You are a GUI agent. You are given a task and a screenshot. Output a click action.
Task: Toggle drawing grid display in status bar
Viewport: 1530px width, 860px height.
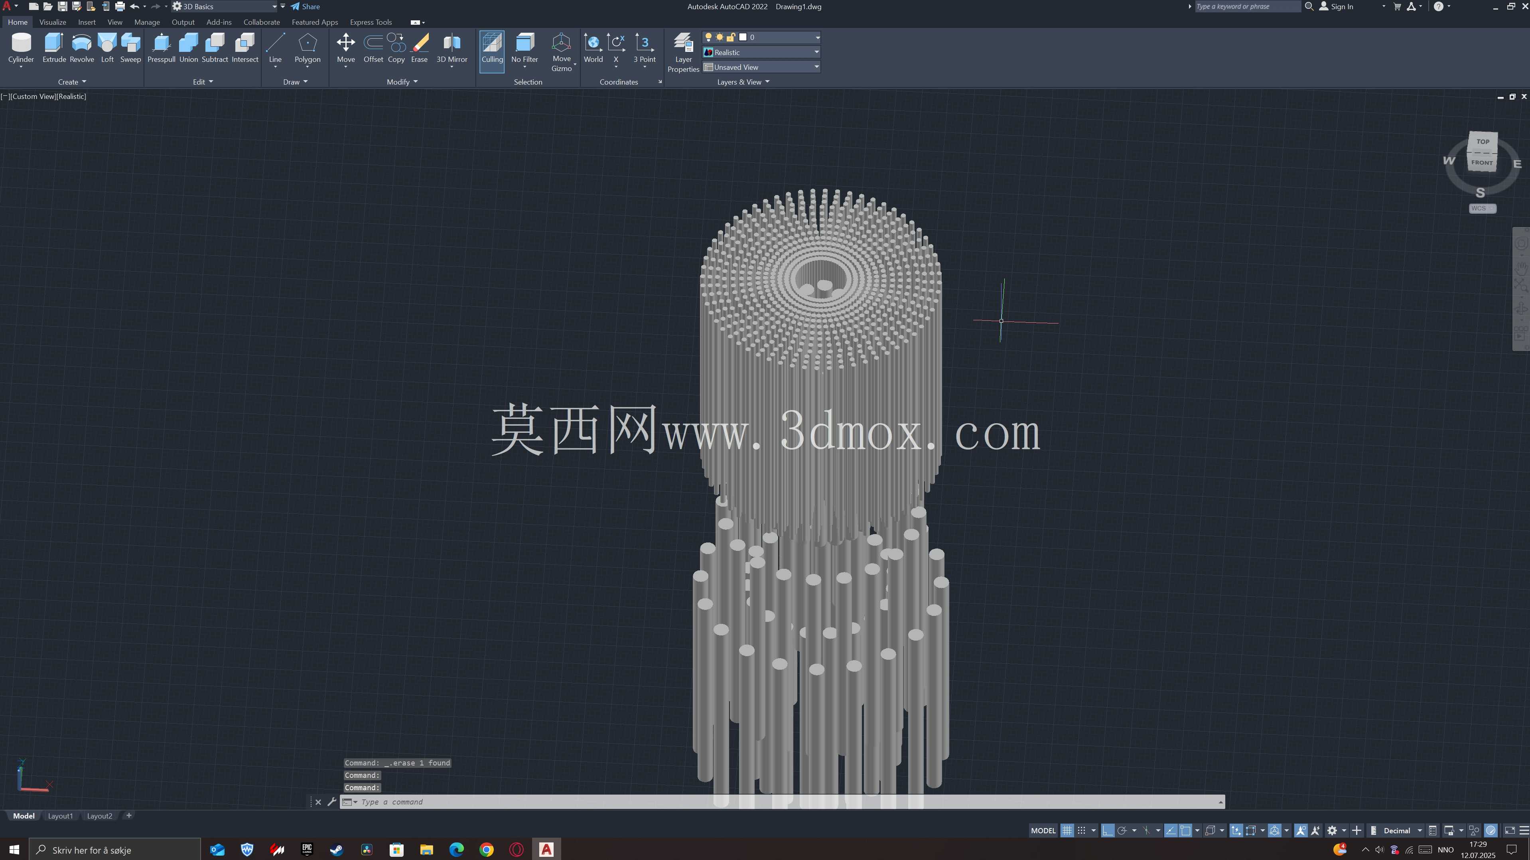pyautogui.click(x=1067, y=830)
